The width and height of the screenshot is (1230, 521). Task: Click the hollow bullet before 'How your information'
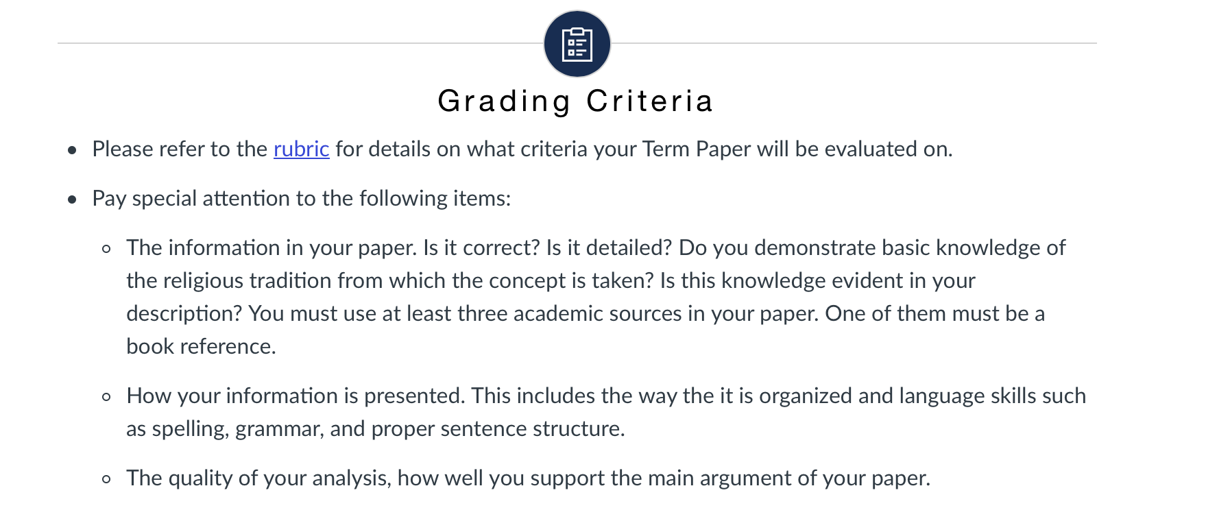[x=106, y=397]
